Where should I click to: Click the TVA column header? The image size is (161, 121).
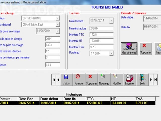(145, 99)
